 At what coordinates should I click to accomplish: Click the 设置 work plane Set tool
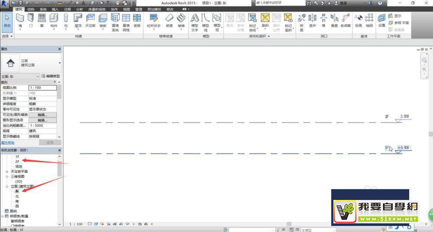[x=381, y=21]
